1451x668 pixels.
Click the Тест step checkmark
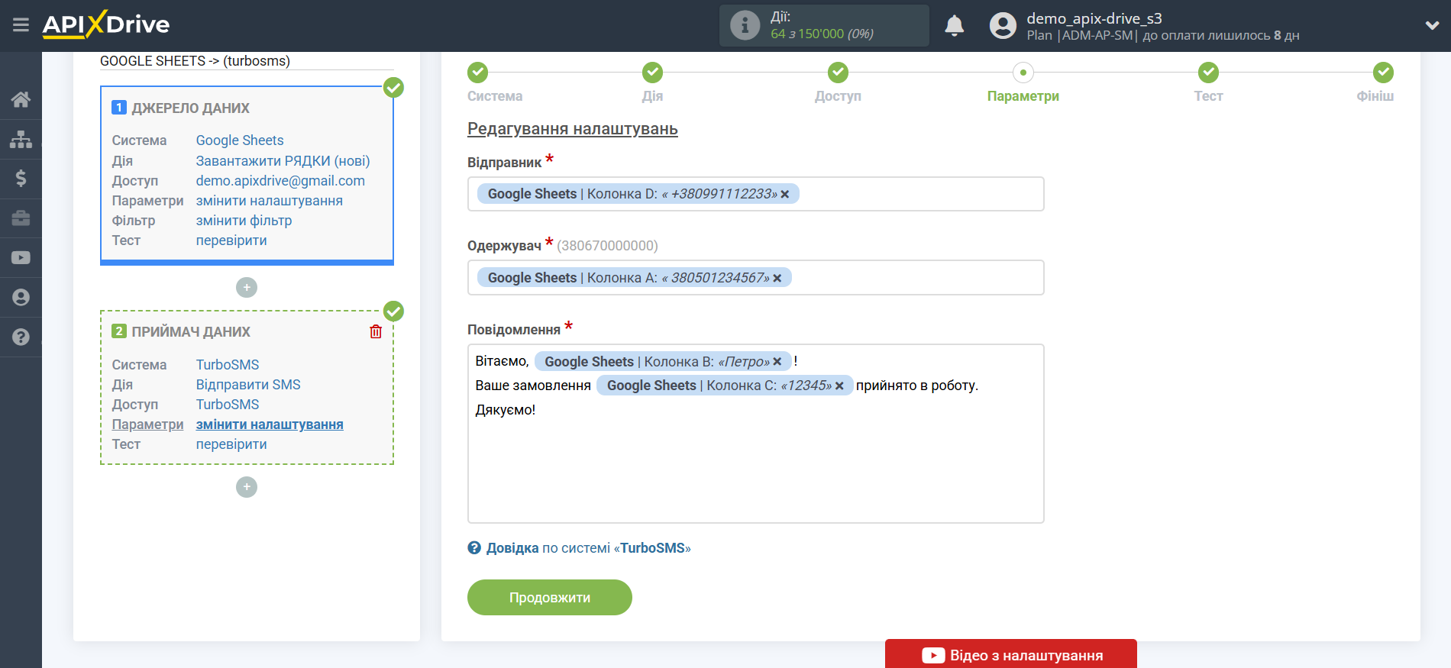(1208, 73)
